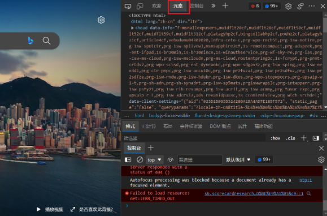
Task: Click the console 筛选器 filter field
Action: coord(200,160)
